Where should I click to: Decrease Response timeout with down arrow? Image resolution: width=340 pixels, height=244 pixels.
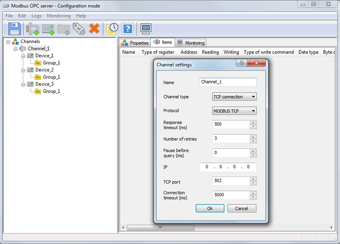[x=253, y=127]
